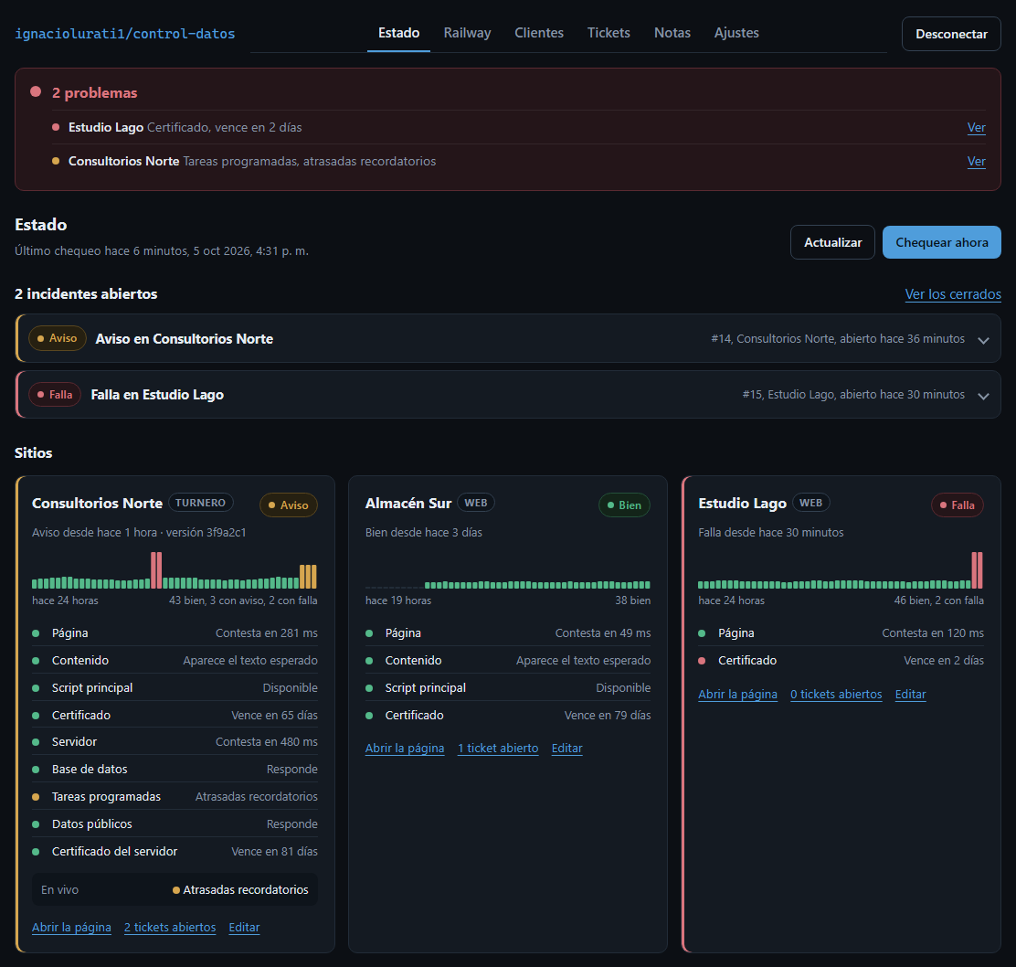Click the En vivo status row
The height and width of the screenshot is (967, 1016).
coord(175,890)
